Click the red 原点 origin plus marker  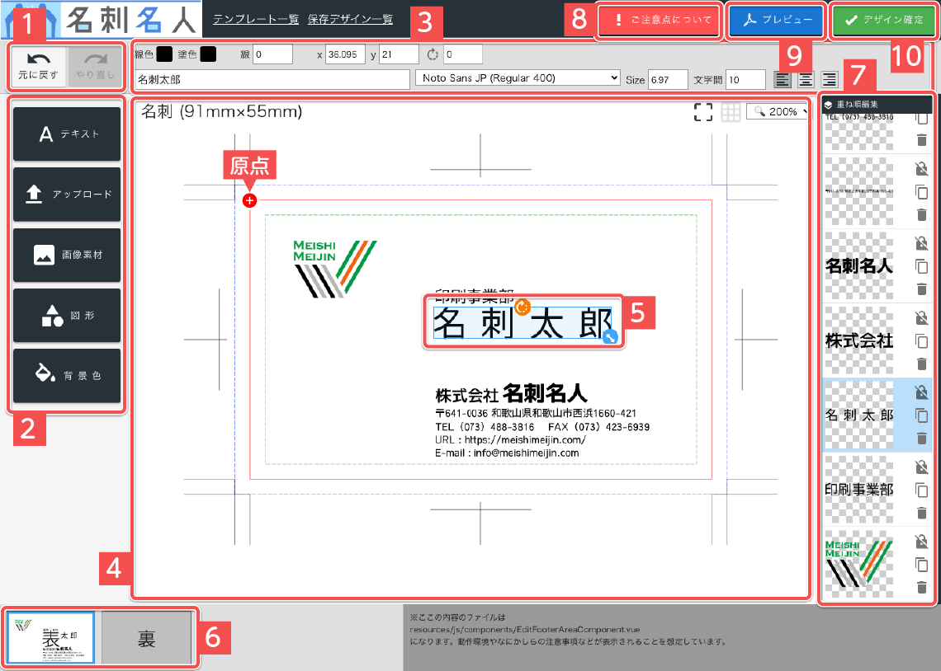pos(249,200)
